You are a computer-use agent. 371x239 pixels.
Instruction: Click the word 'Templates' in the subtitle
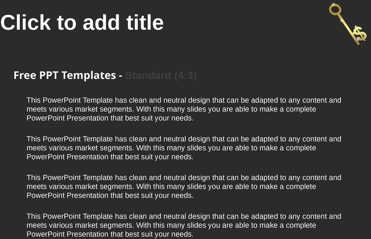coord(89,76)
